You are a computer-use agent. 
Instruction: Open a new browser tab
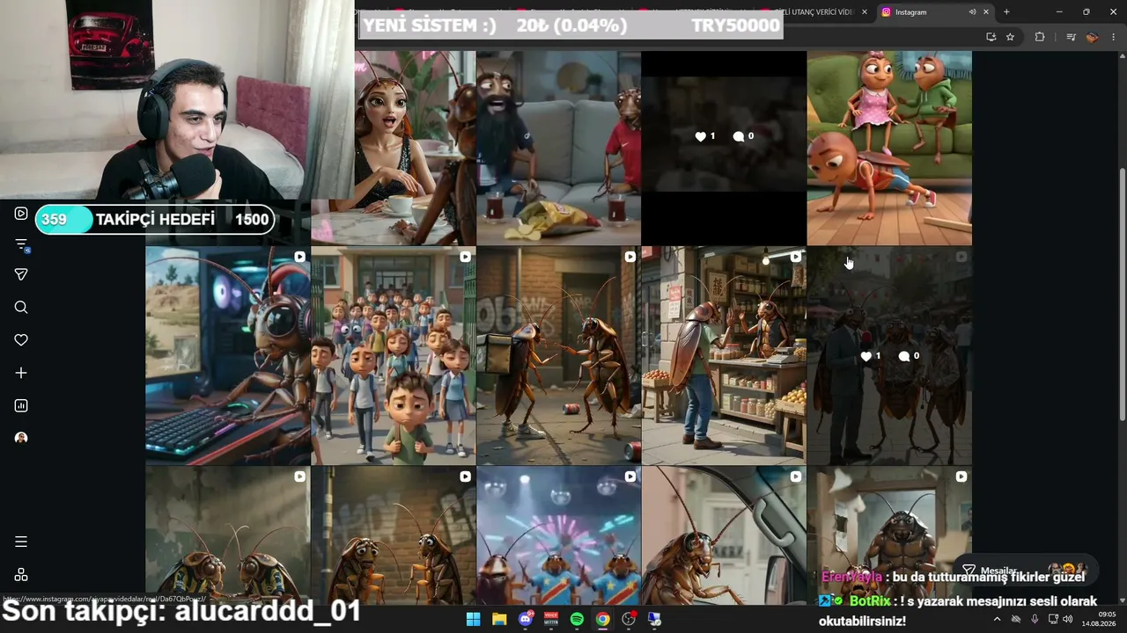tap(1006, 12)
